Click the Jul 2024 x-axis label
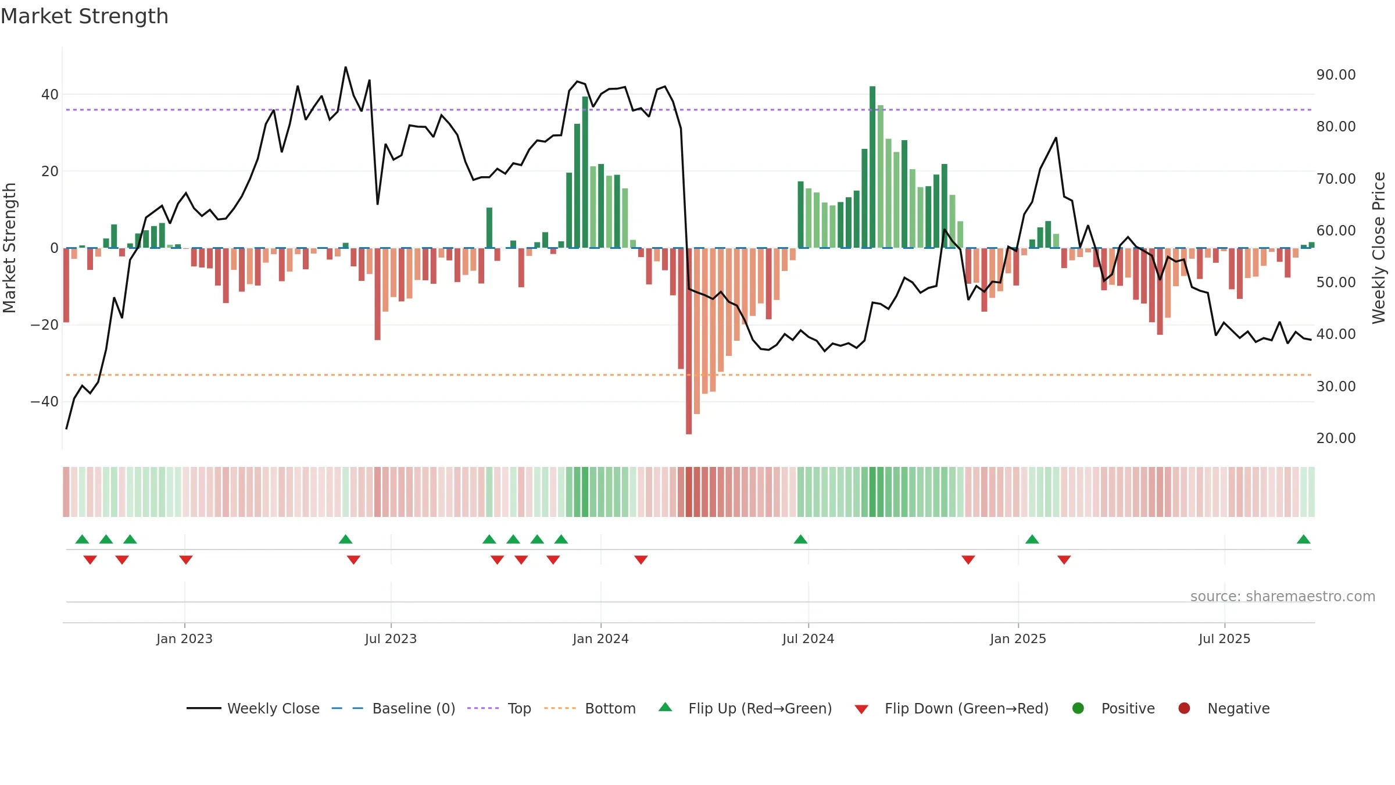The width and height of the screenshot is (1395, 785). pos(809,638)
